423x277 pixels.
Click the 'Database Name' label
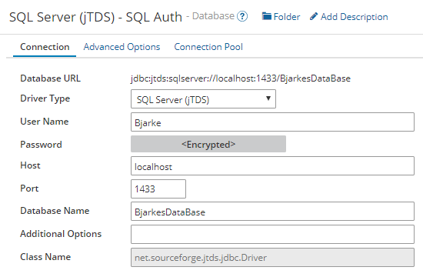[x=55, y=211]
